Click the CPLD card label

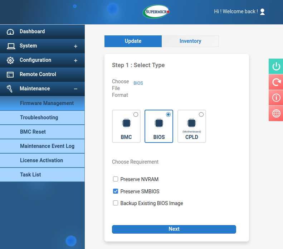point(192,137)
